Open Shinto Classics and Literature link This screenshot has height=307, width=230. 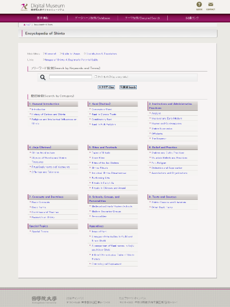point(168,202)
